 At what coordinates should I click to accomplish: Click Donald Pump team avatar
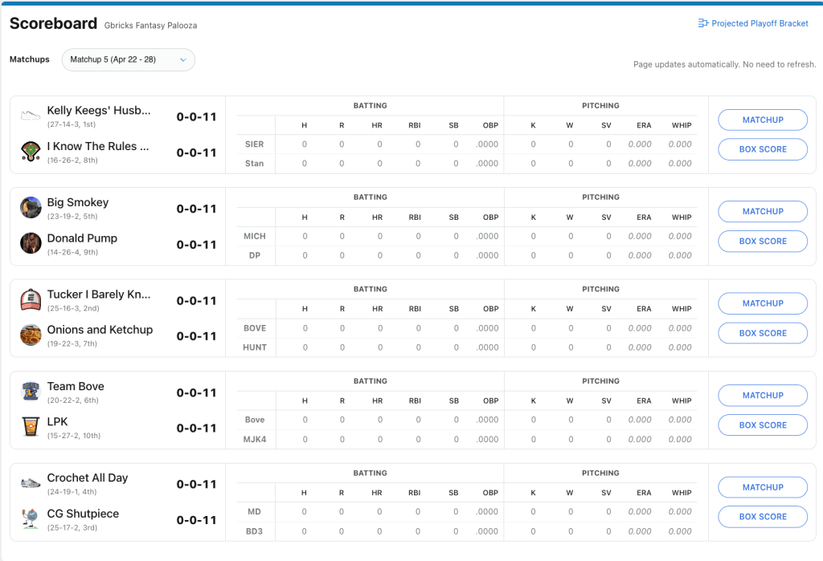coord(31,242)
